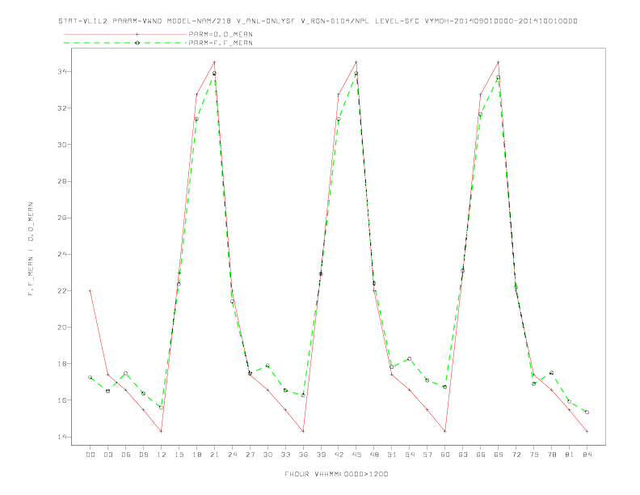
Task: Click the x-axis forecast hour label 57
Action: click(x=427, y=455)
